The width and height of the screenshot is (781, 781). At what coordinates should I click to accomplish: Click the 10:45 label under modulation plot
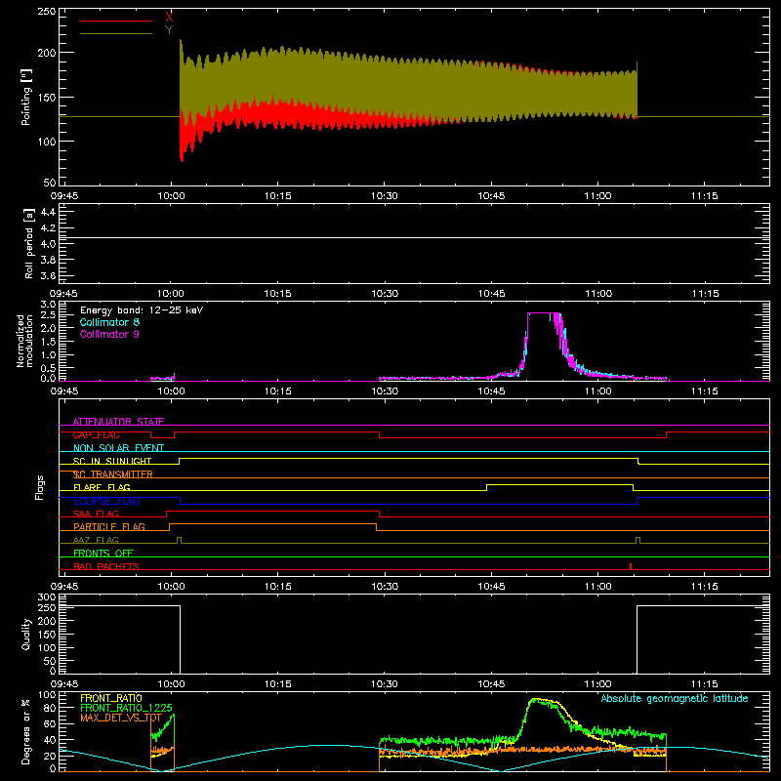point(491,391)
